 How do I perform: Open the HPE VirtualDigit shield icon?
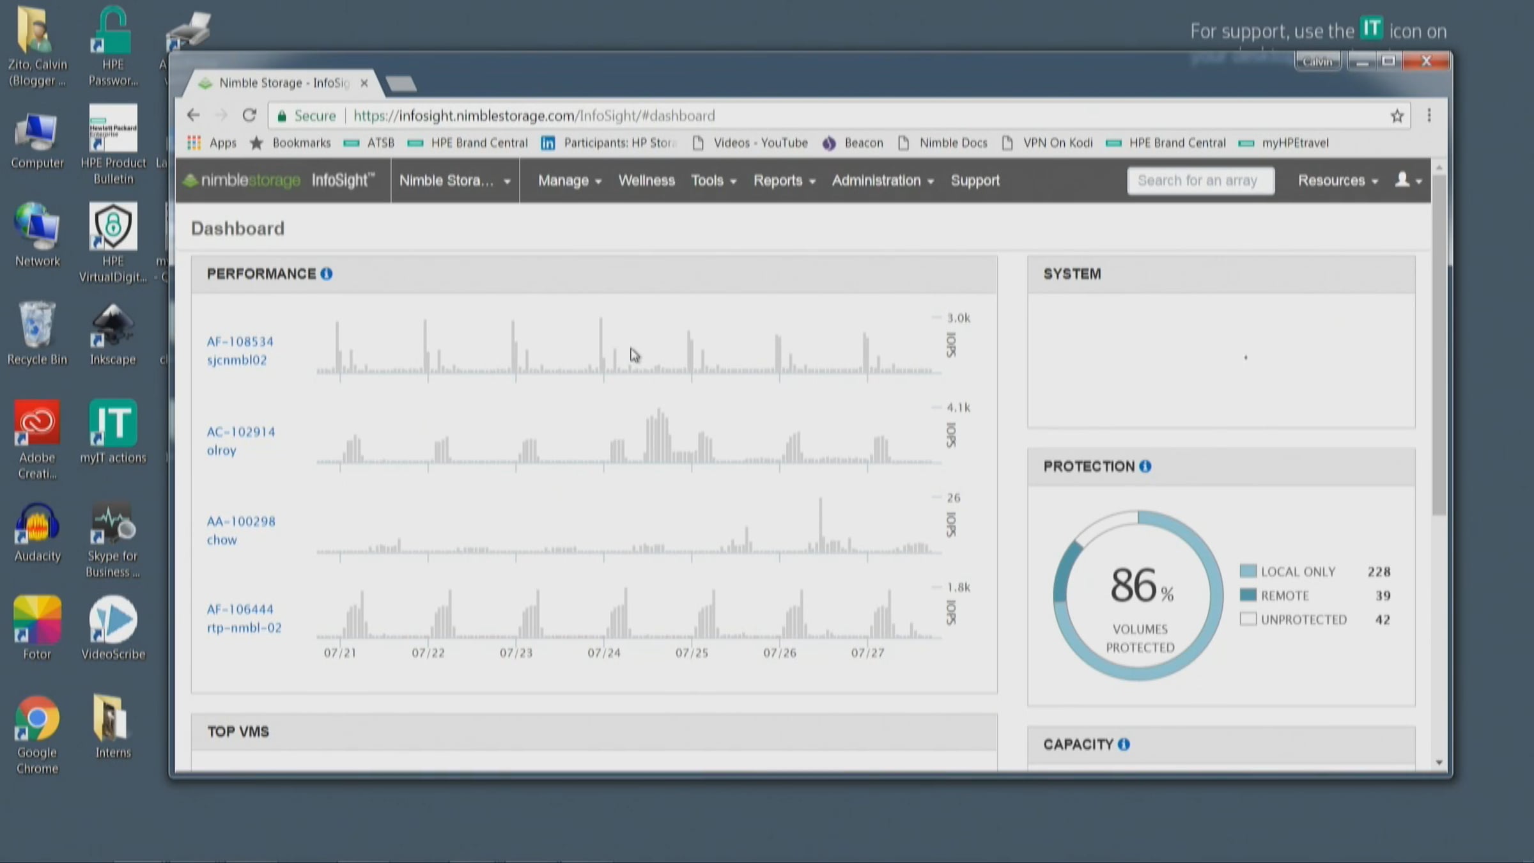point(112,243)
